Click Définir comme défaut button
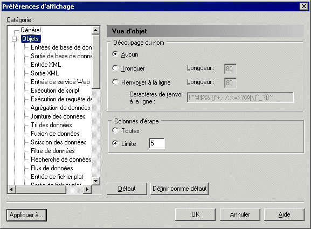311x229 pixels. pos(179,189)
